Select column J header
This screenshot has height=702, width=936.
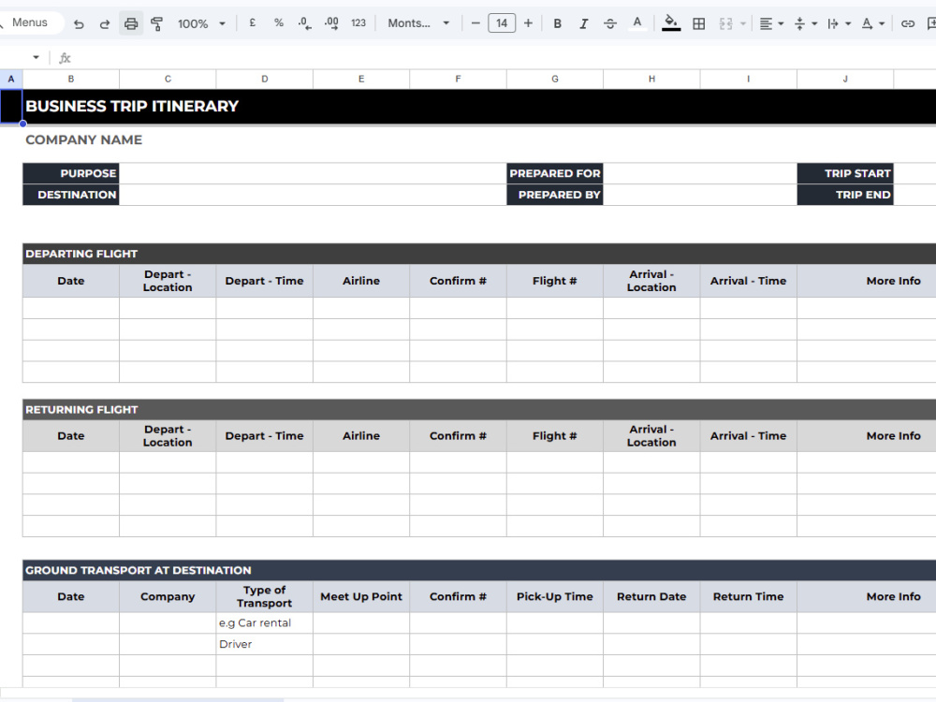tap(845, 79)
